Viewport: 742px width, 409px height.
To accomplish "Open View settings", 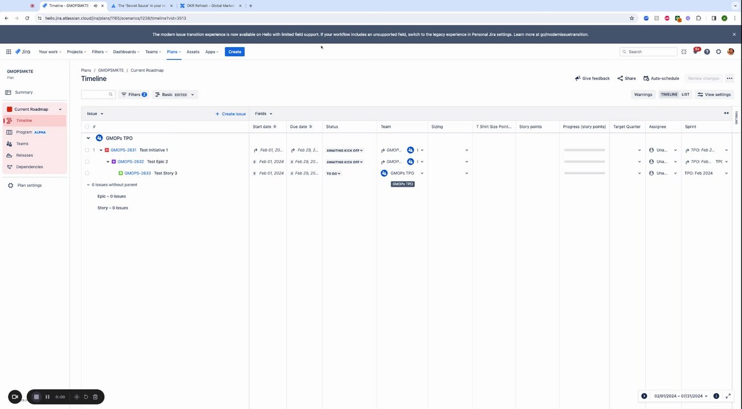I will (x=714, y=94).
